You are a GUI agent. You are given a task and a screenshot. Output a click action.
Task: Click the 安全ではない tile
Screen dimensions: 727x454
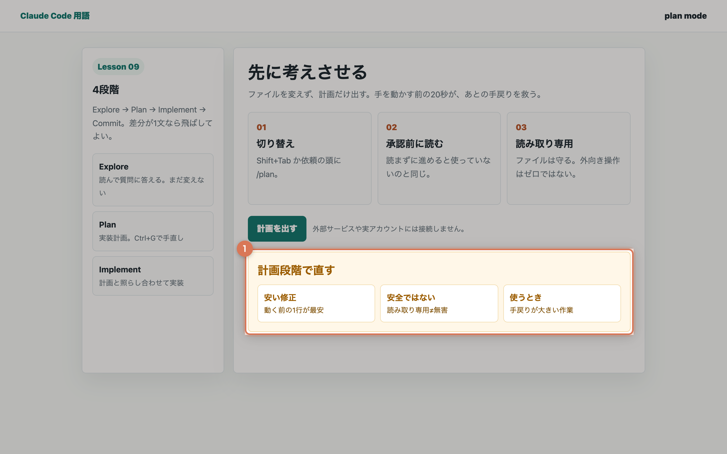(439, 303)
